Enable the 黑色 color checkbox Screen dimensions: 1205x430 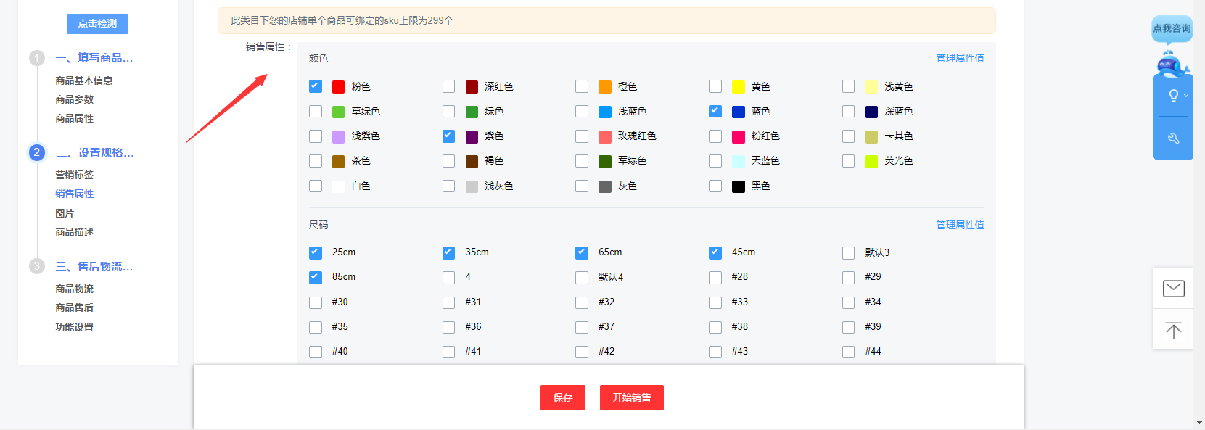715,186
